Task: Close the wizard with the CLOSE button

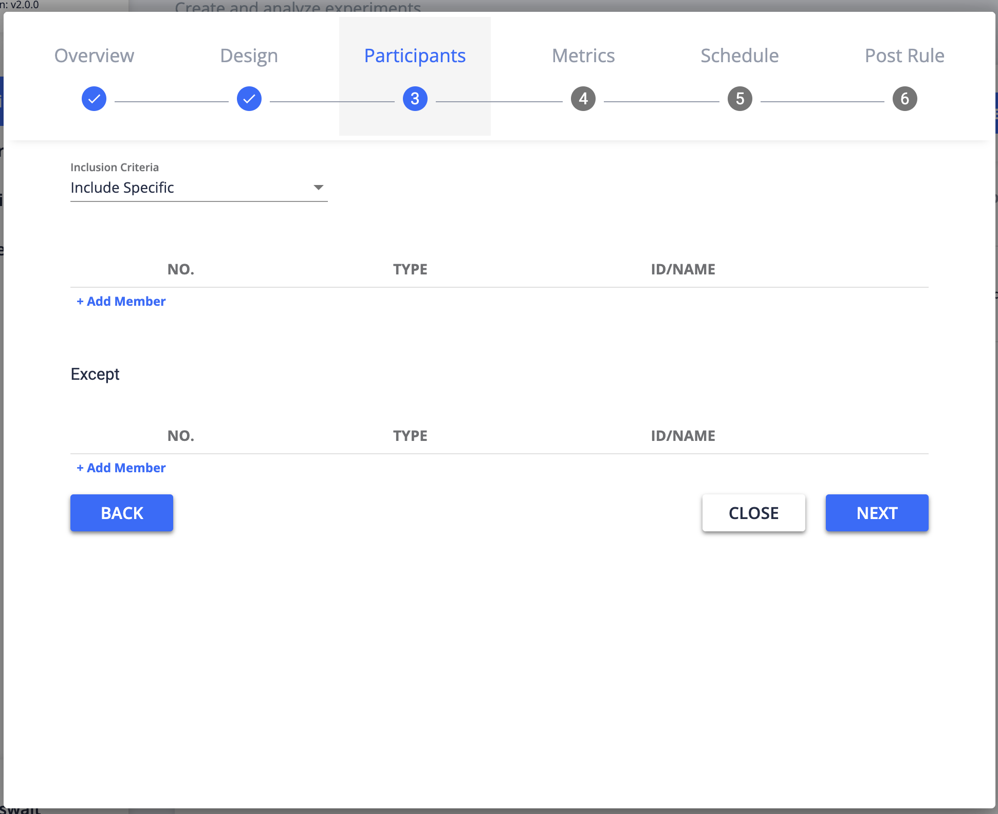Action: (753, 512)
